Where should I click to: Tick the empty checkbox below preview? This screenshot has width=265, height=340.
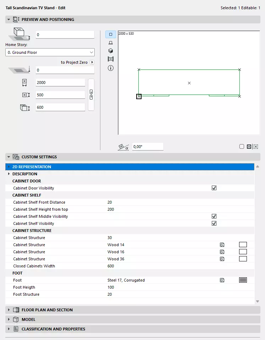click(242, 147)
